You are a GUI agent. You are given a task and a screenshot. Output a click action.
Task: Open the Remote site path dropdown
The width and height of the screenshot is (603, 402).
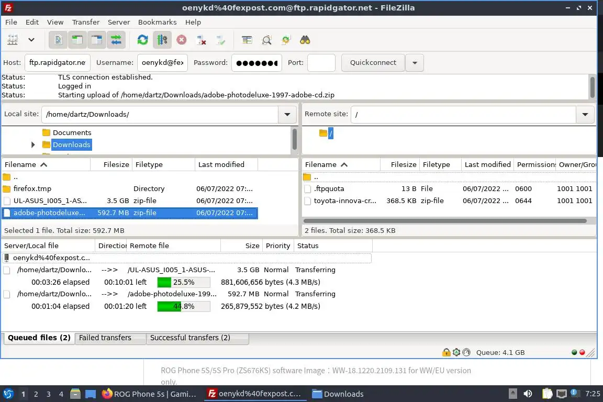[585, 114]
